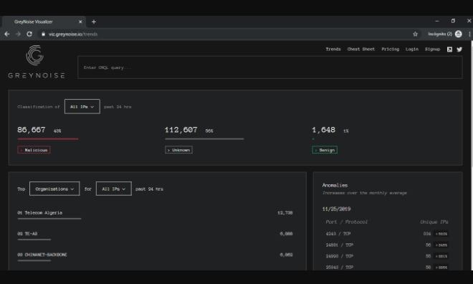
Task: Click the grey Unknown percentage bar
Action: 204,139
